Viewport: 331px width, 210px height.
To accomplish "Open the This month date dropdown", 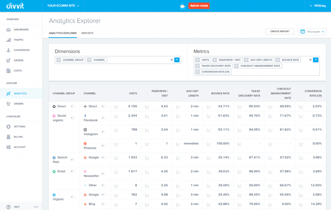I will (312, 32).
